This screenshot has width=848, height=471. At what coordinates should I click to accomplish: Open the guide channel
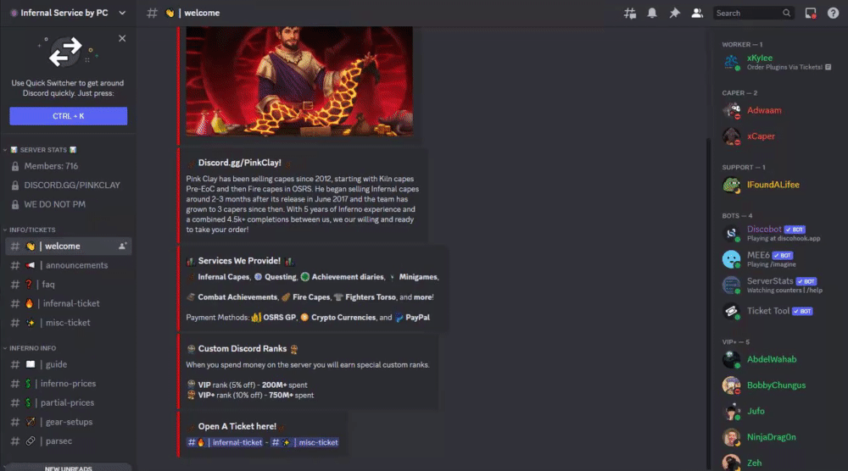click(x=68, y=364)
